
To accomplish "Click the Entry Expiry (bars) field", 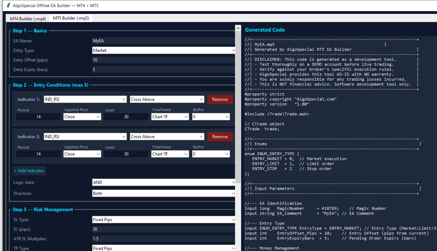I will pos(164,70).
